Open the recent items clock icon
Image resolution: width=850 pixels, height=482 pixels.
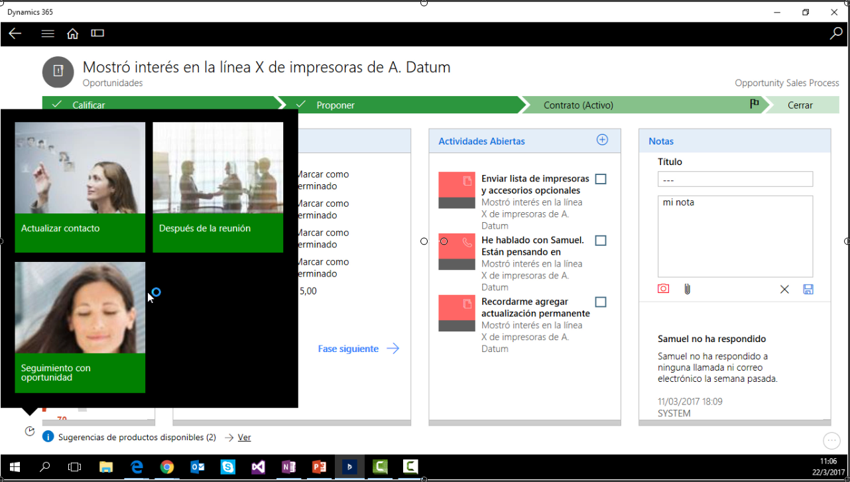[x=30, y=432]
